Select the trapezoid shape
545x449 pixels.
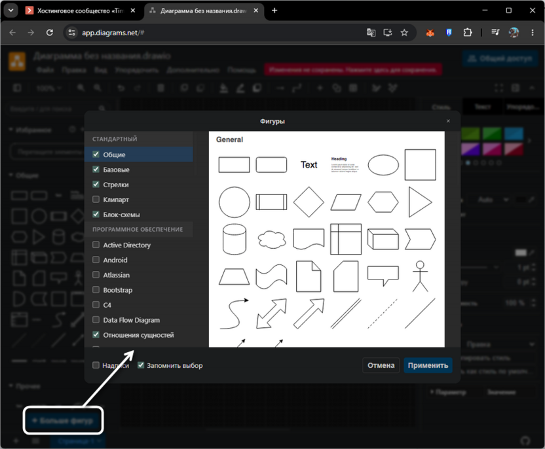[235, 276]
